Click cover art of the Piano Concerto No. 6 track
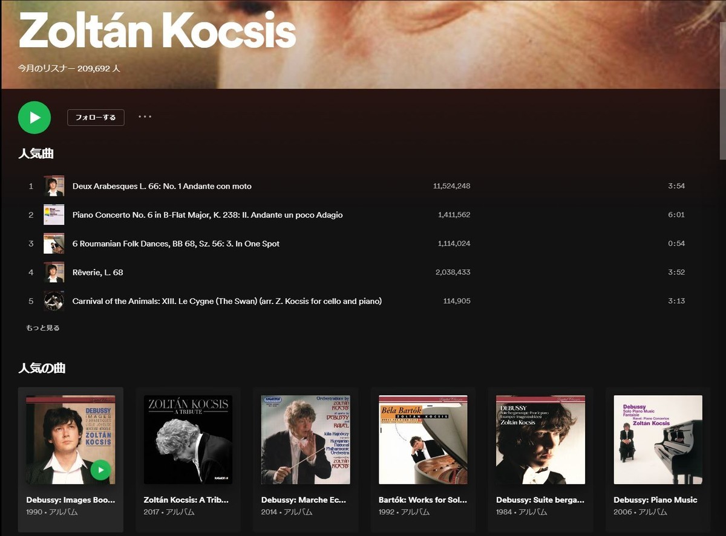This screenshot has height=536, width=726. pyautogui.click(x=54, y=215)
